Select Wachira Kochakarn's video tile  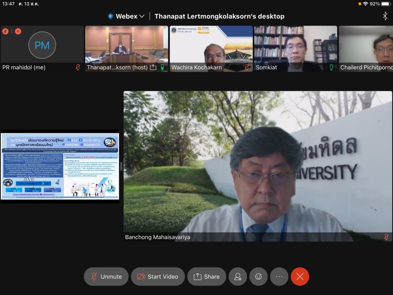(x=211, y=45)
